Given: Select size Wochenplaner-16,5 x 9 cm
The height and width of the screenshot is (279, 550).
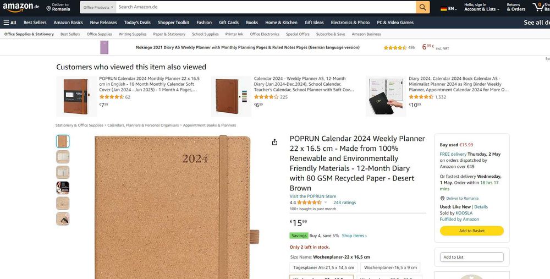Looking at the screenshot, I should pos(391,267).
